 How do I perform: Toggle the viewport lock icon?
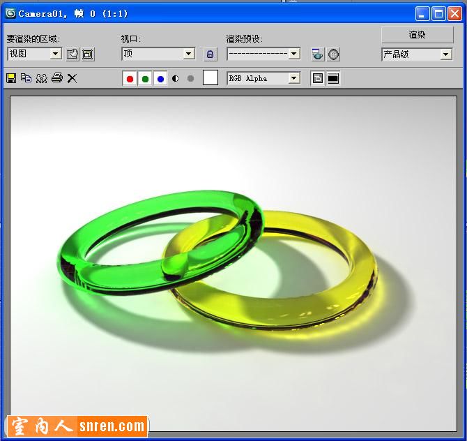point(210,54)
